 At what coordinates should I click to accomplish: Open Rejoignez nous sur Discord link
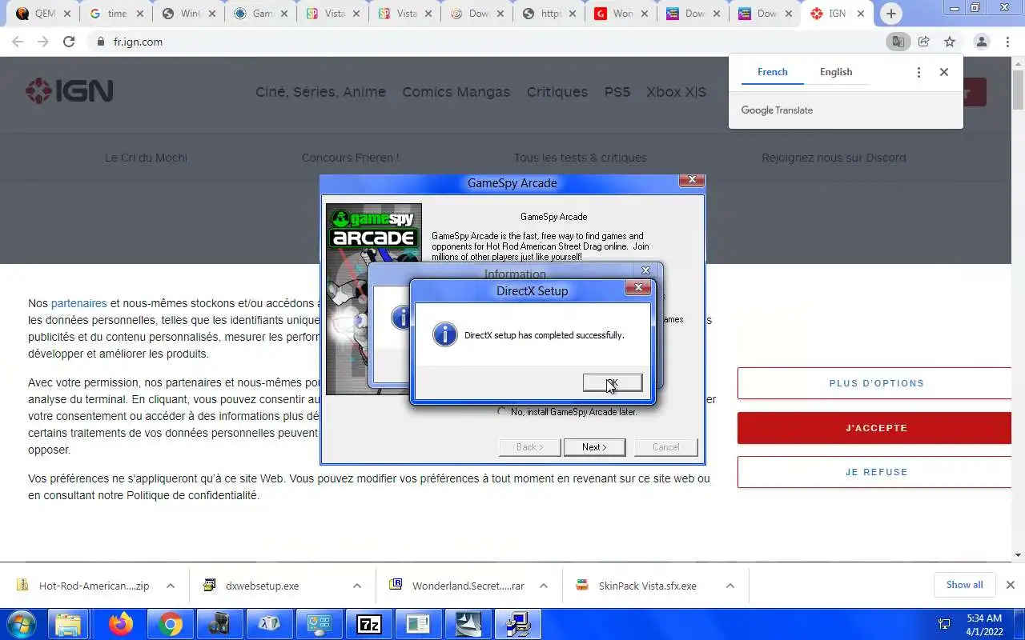point(834,158)
